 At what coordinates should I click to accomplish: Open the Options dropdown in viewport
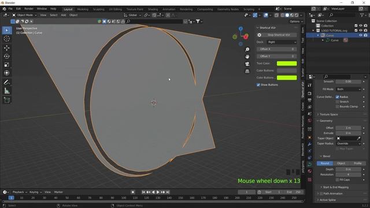click(296, 21)
